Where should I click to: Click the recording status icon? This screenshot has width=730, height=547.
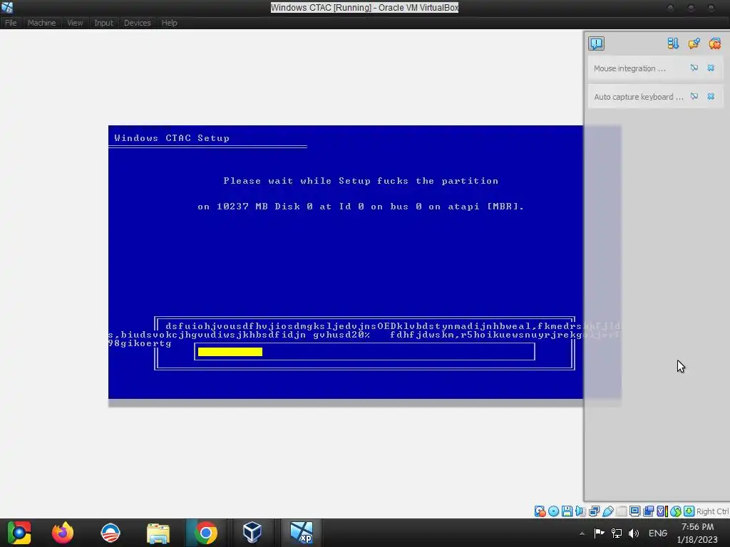[x=648, y=511]
